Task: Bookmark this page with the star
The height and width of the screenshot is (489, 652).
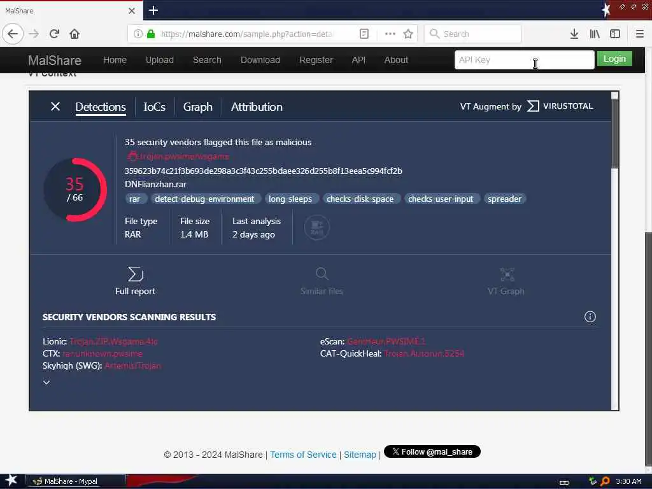Action: click(x=408, y=34)
